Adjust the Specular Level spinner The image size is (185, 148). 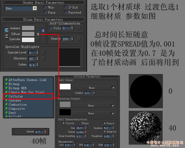point(38,53)
